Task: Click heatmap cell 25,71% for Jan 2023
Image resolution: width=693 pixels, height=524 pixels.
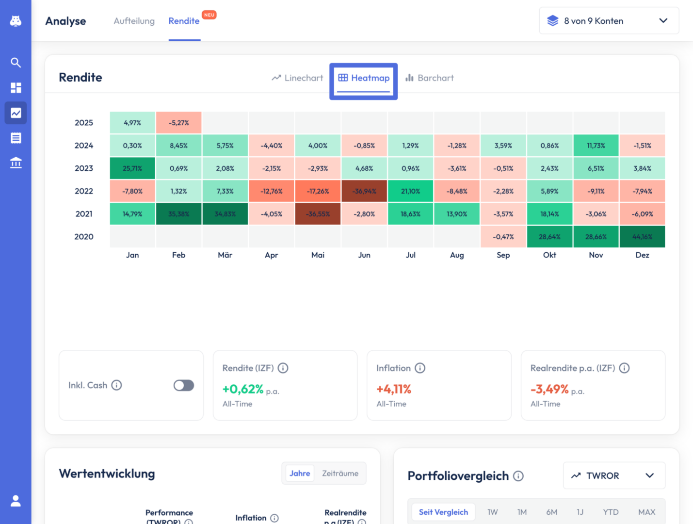Action: [x=132, y=168]
